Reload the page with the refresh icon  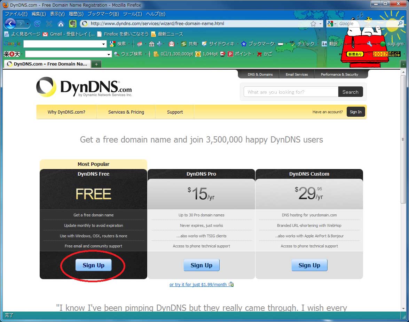click(37, 24)
